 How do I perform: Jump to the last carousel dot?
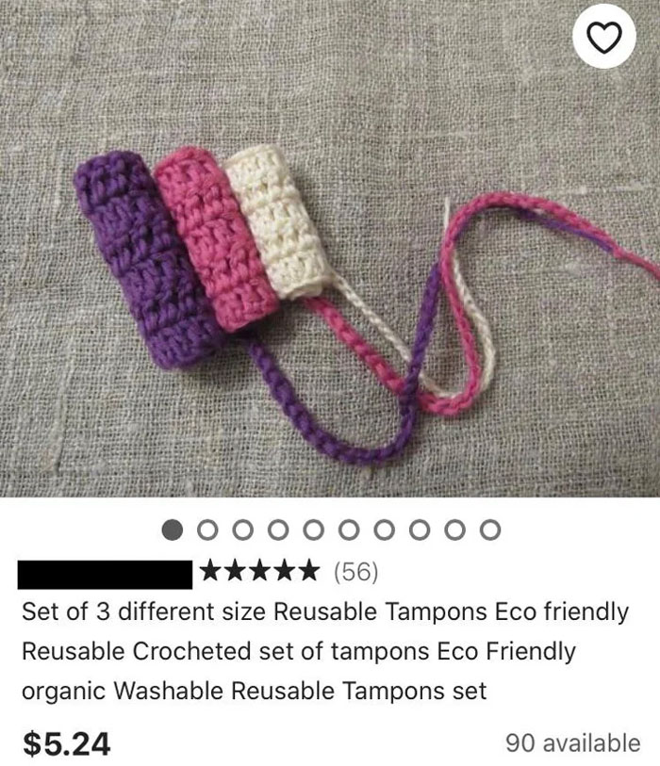(x=490, y=530)
